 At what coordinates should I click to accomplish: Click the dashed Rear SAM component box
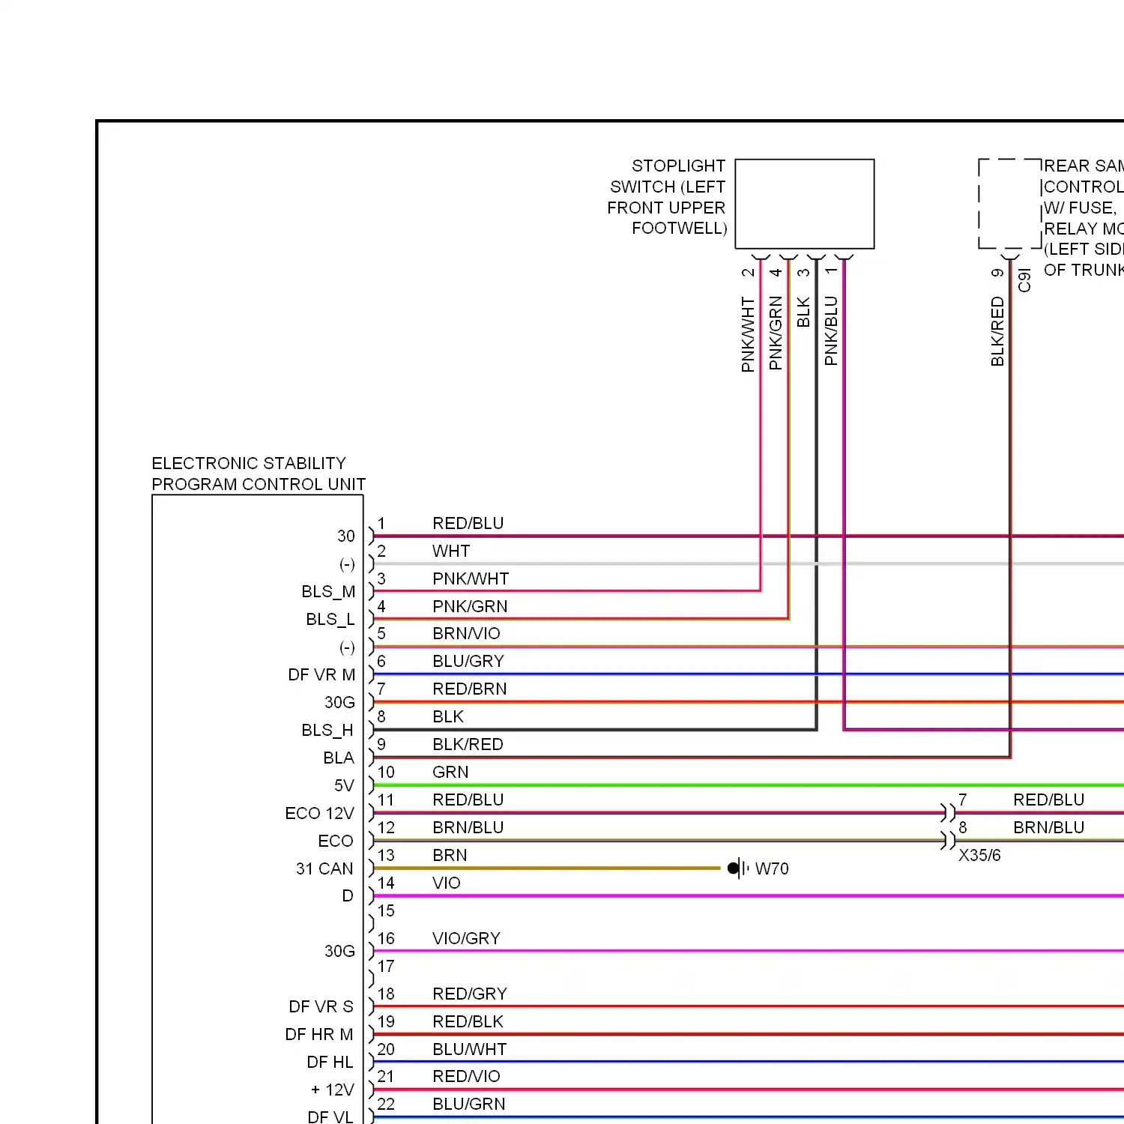pos(1010,204)
